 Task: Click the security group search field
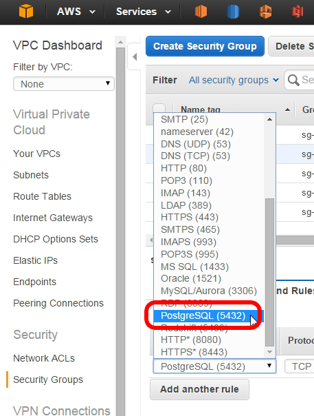pyautogui.click(x=299, y=80)
